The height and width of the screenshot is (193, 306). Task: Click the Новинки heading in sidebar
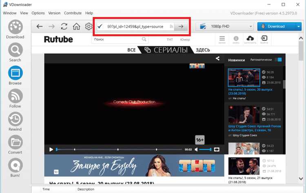coord(237,60)
